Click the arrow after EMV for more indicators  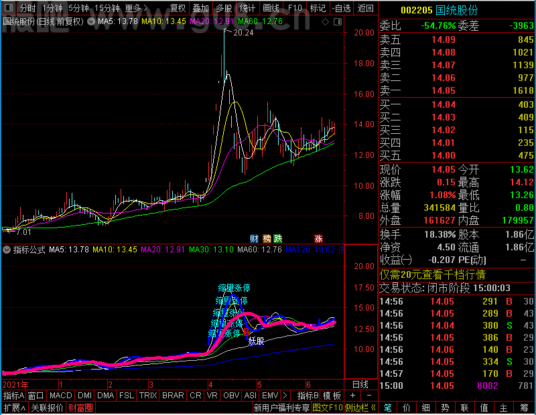[285, 396]
